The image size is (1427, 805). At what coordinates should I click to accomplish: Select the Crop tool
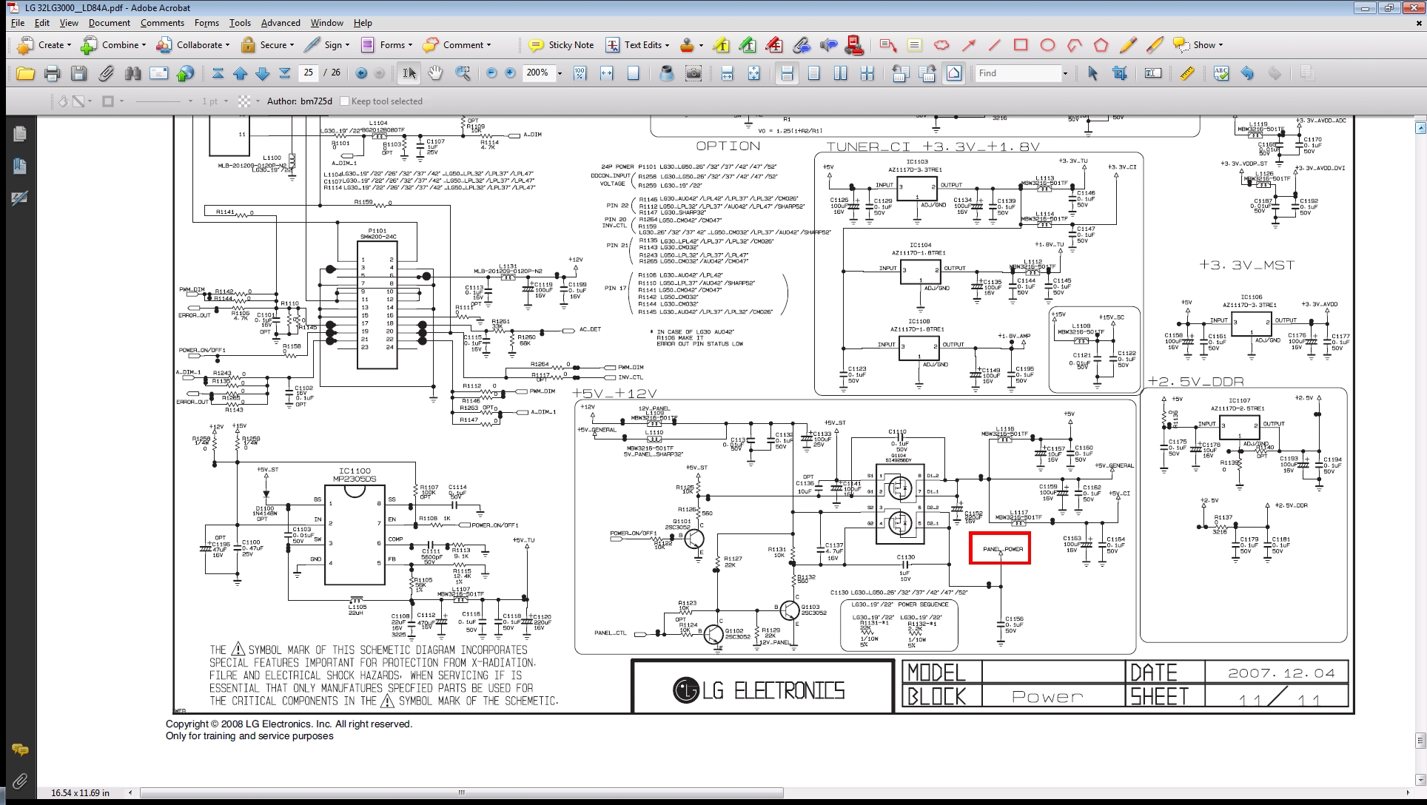1120,73
